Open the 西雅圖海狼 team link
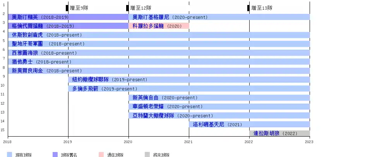The image size is (387, 157). click(x=25, y=53)
